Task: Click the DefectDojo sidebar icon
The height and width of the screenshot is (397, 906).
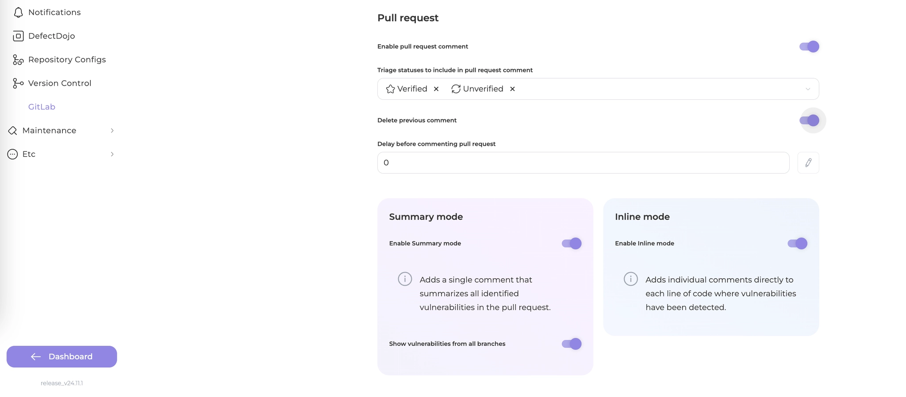Action: point(18,36)
